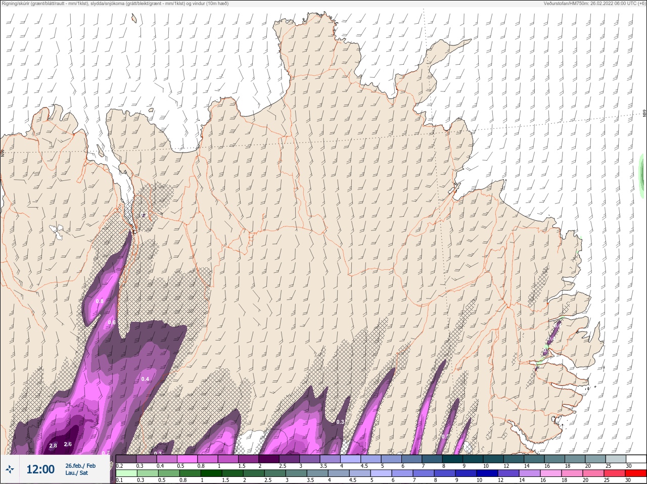Select violet 14–16 lower legend swatch
647x484 pixels.
[529, 473]
